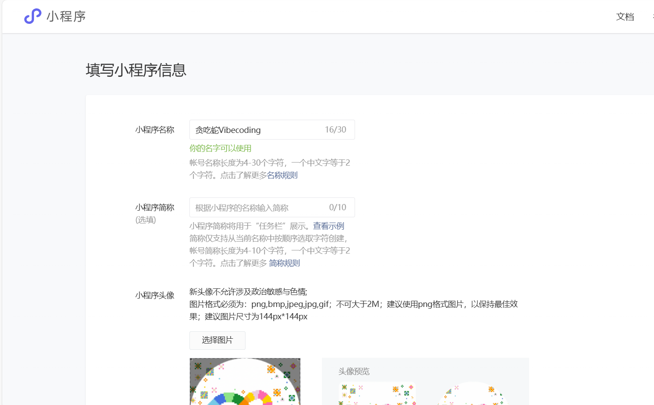Grab the top-left crop handle
This screenshot has width=654, height=405.
[x=191, y=360]
